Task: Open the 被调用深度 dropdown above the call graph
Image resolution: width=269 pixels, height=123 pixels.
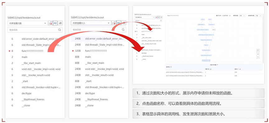Action: 258,15
